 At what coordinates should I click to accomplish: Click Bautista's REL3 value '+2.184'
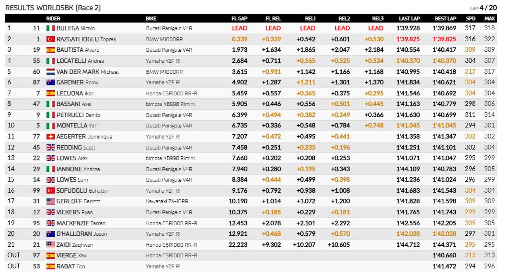pos(374,50)
